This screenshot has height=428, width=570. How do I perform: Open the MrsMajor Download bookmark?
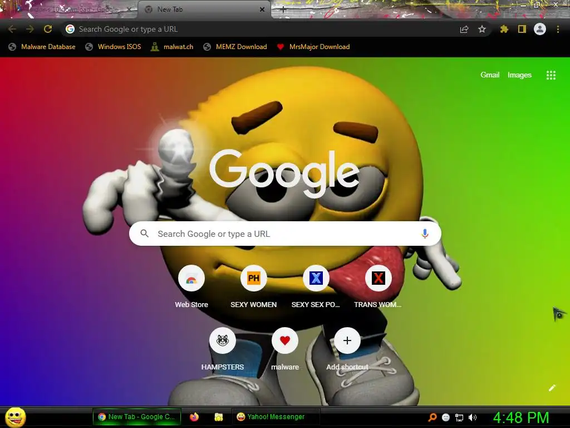(313, 47)
